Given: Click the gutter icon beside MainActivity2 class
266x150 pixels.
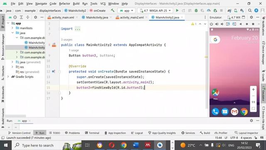Looking at the screenshot, I should (x=54, y=45).
